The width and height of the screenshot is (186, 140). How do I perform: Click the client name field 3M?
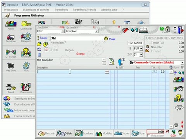77,38
